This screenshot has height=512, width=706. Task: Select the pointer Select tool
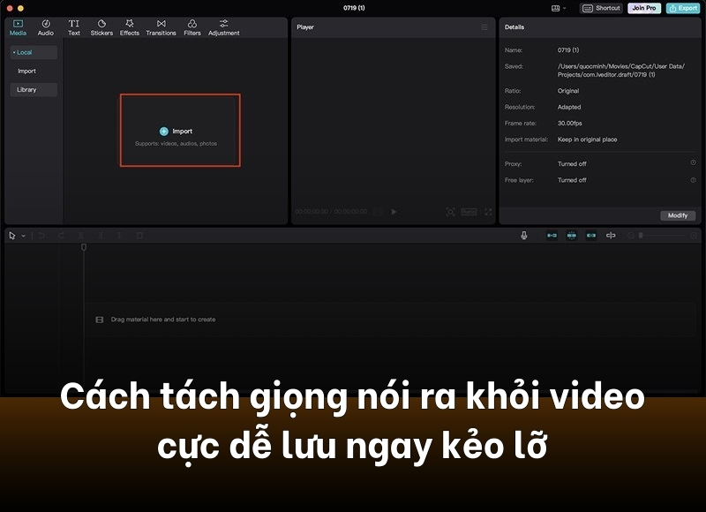pyautogui.click(x=12, y=236)
